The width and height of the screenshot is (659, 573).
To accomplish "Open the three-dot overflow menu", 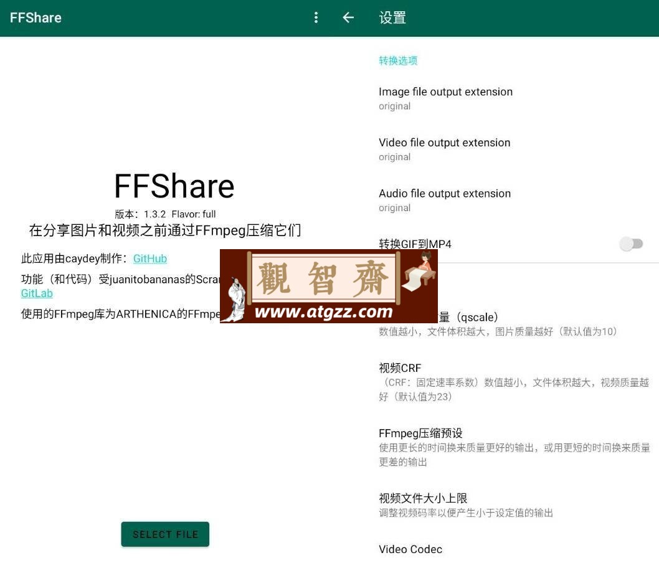I will coord(316,17).
